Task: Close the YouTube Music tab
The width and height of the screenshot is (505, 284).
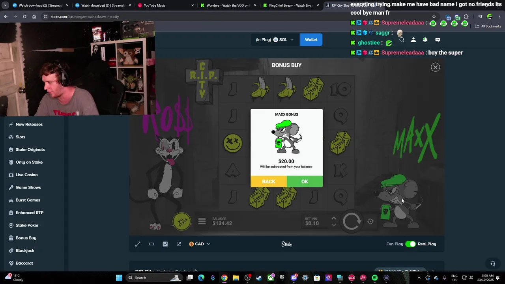Action: (193, 6)
